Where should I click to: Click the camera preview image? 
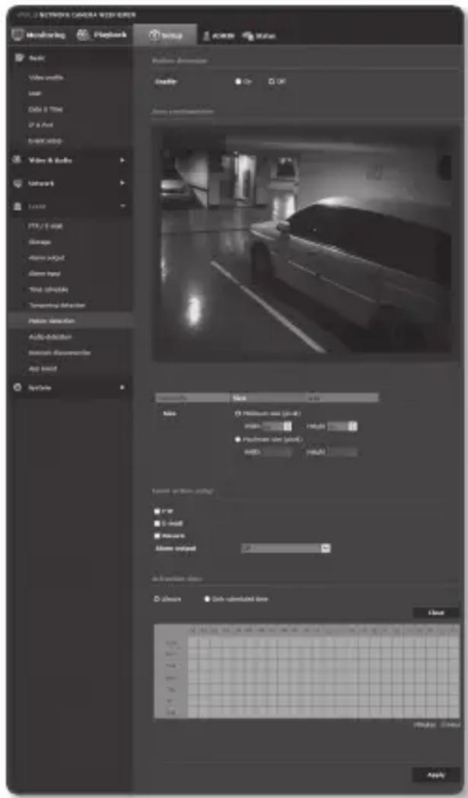[x=306, y=242]
